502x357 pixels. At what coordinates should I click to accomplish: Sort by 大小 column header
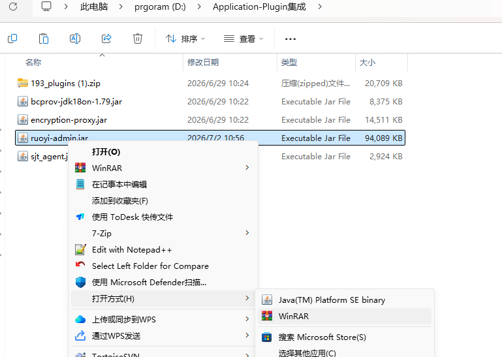[368, 62]
